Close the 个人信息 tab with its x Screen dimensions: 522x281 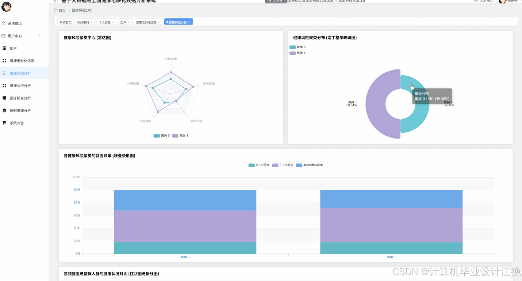point(113,22)
